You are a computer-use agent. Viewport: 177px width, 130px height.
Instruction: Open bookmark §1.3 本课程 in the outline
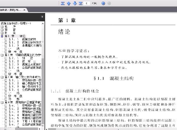[25, 46]
